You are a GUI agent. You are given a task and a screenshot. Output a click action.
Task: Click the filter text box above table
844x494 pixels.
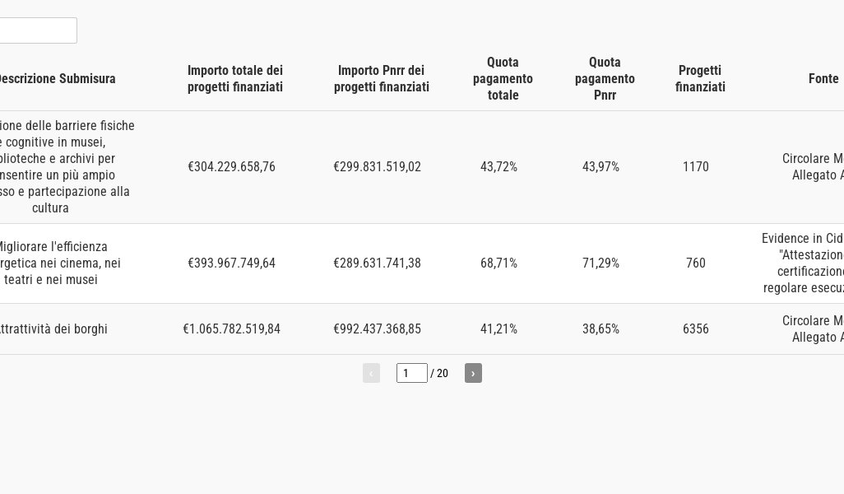click(x=37, y=30)
